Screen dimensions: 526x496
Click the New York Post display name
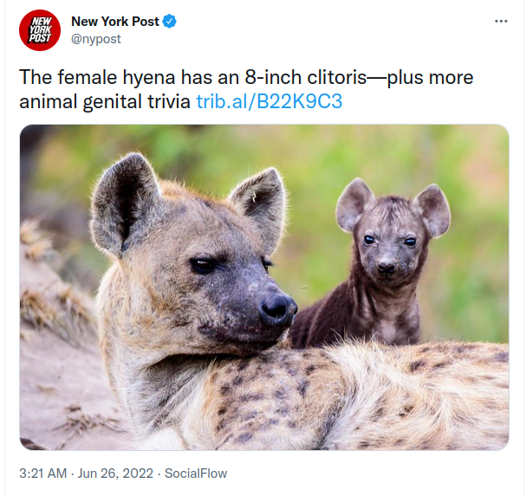(115, 22)
